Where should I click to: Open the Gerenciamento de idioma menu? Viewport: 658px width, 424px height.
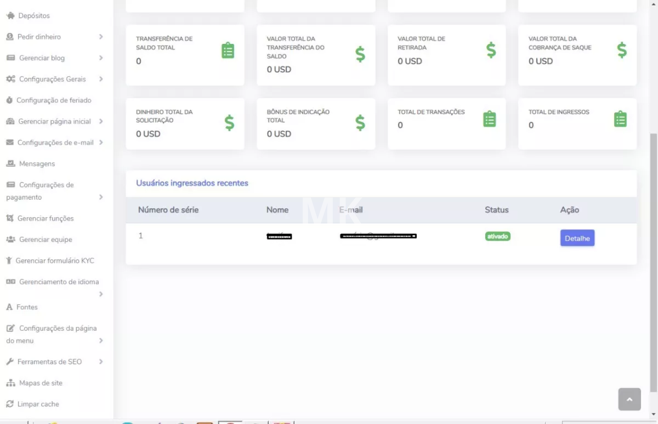(59, 282)
